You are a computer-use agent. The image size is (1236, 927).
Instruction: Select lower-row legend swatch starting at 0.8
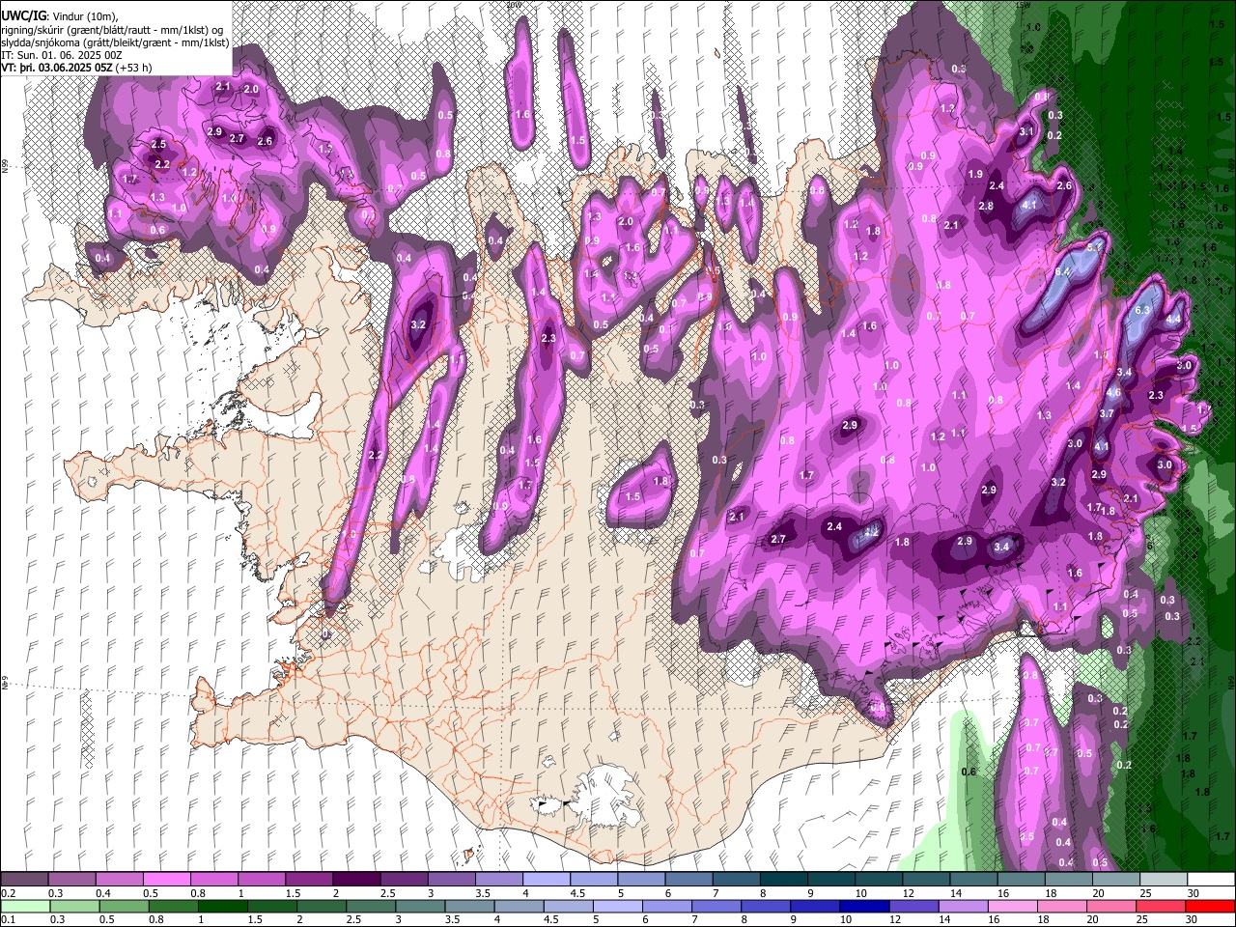(174, 907)
